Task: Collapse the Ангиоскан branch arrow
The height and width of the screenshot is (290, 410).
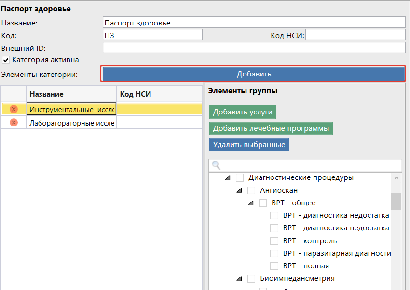Action: (239, 191)
